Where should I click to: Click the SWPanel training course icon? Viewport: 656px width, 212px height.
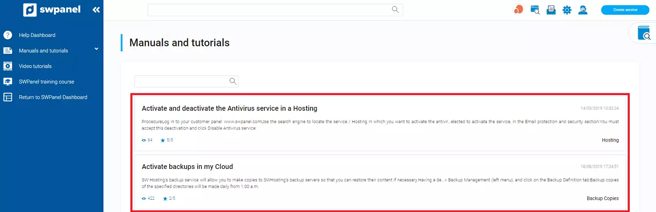[x=8, y=82]
